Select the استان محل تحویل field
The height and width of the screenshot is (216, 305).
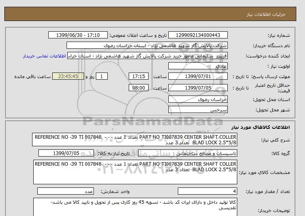click(x=198, y=100)
